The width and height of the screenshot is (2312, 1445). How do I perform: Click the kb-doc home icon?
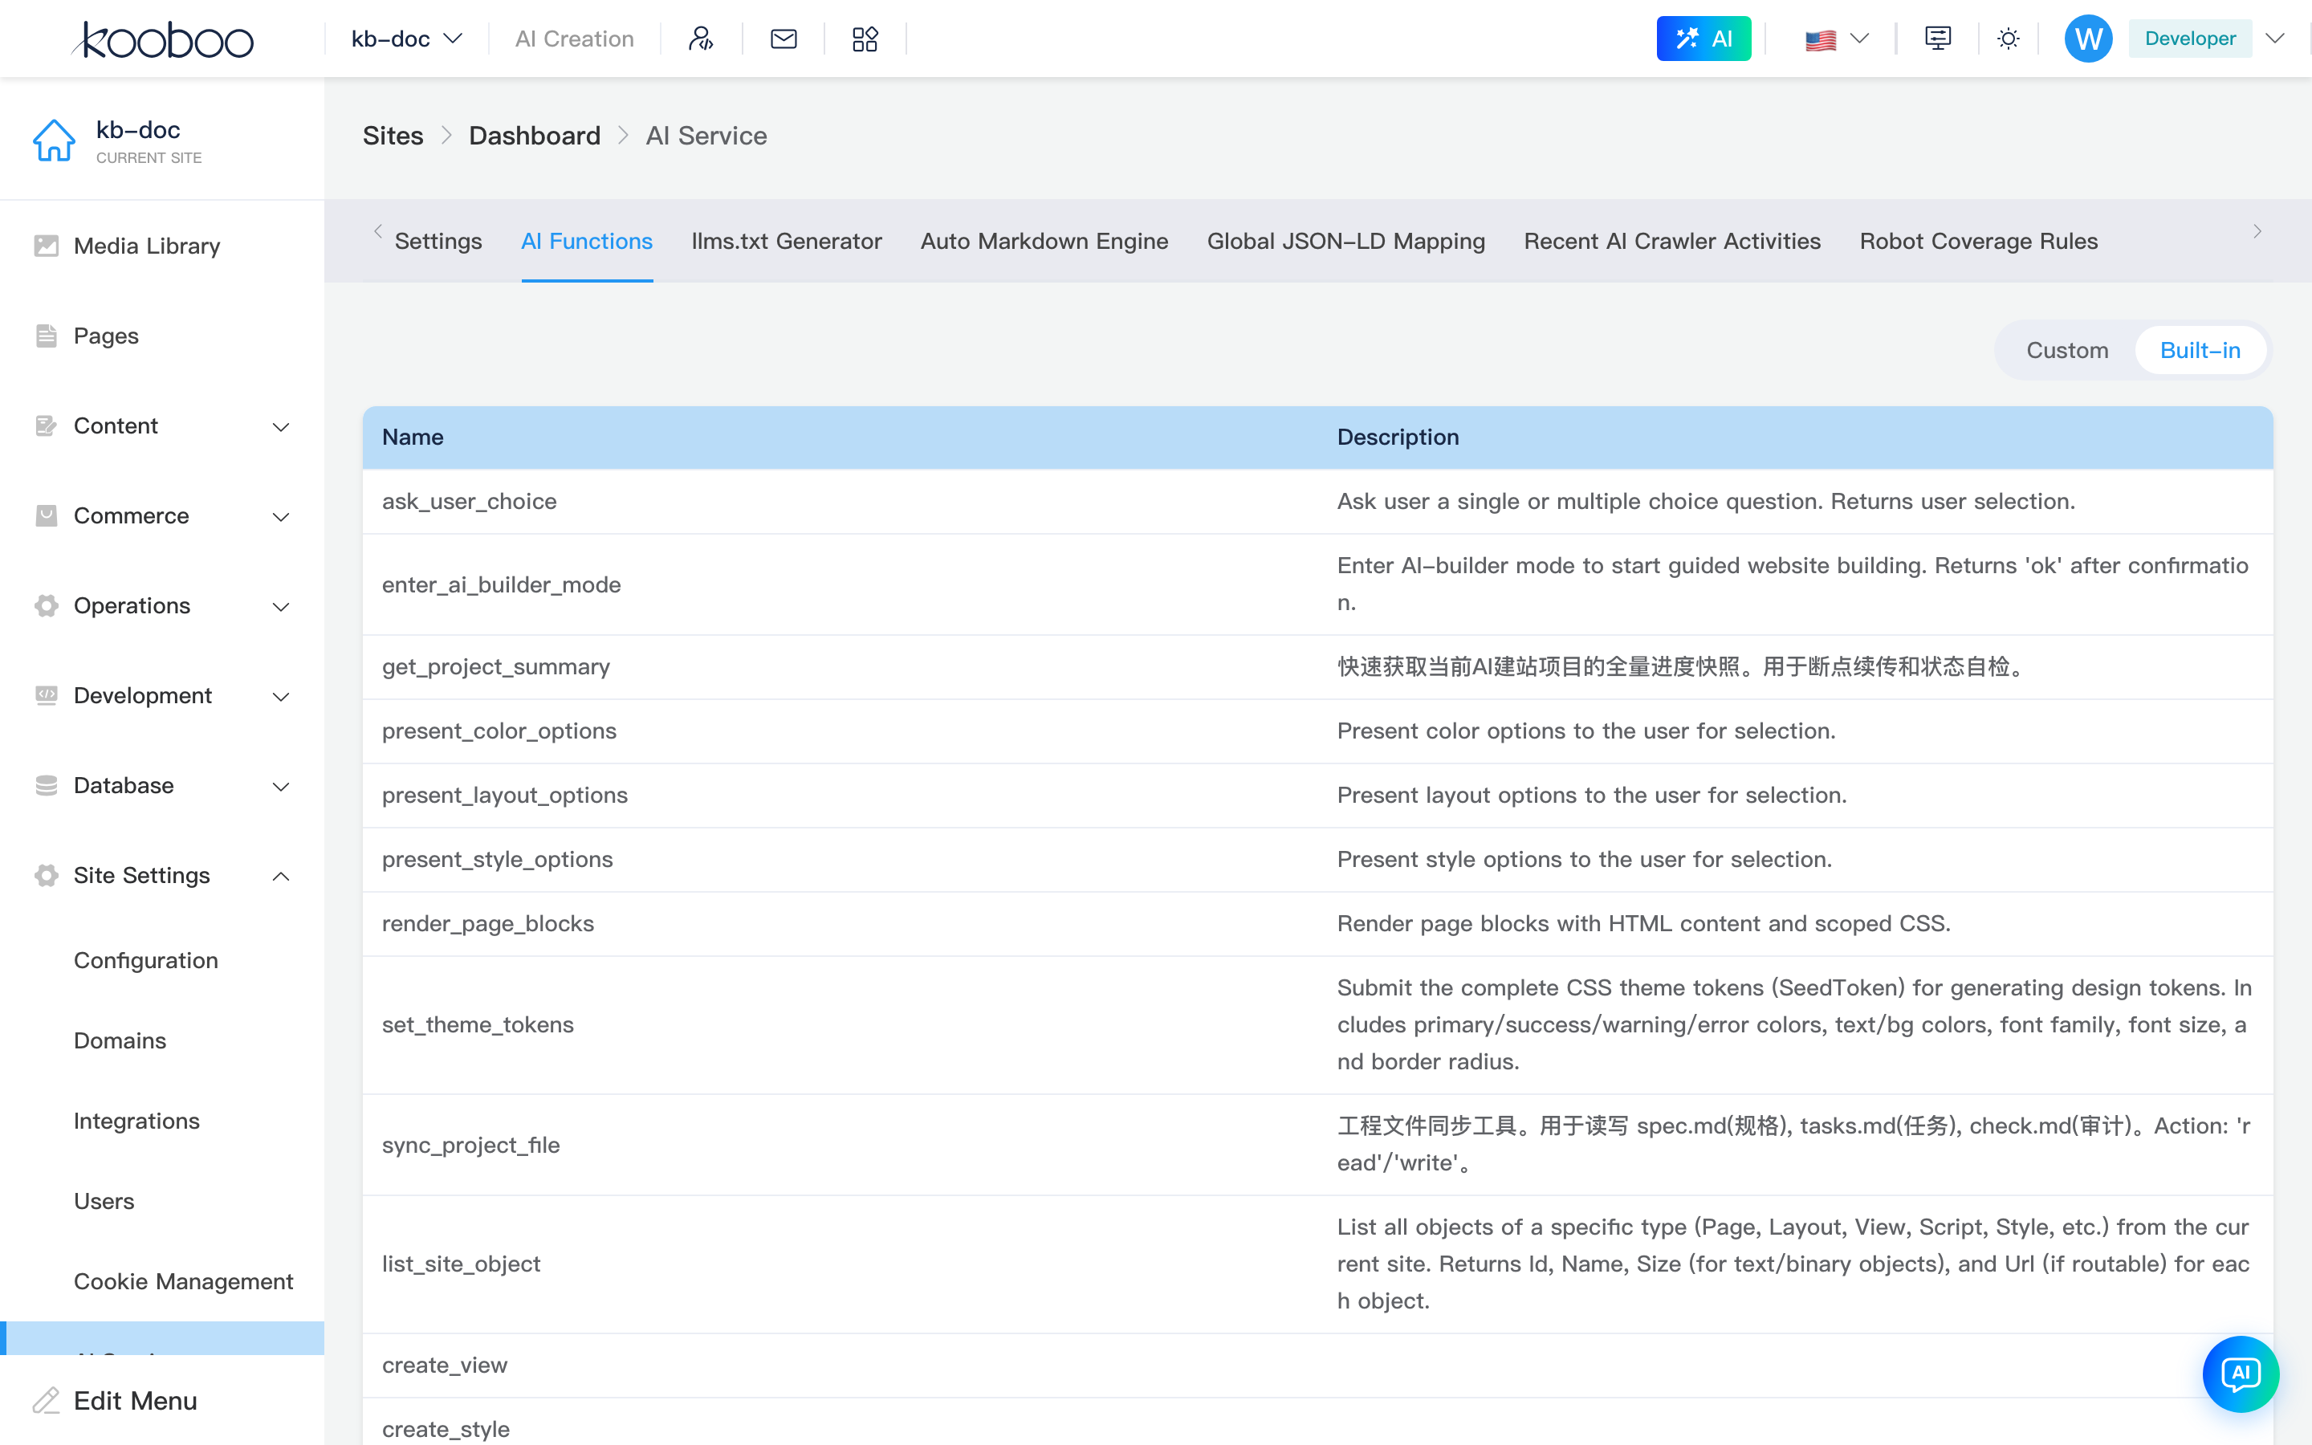pyautogui.click(x=54, y=140)
